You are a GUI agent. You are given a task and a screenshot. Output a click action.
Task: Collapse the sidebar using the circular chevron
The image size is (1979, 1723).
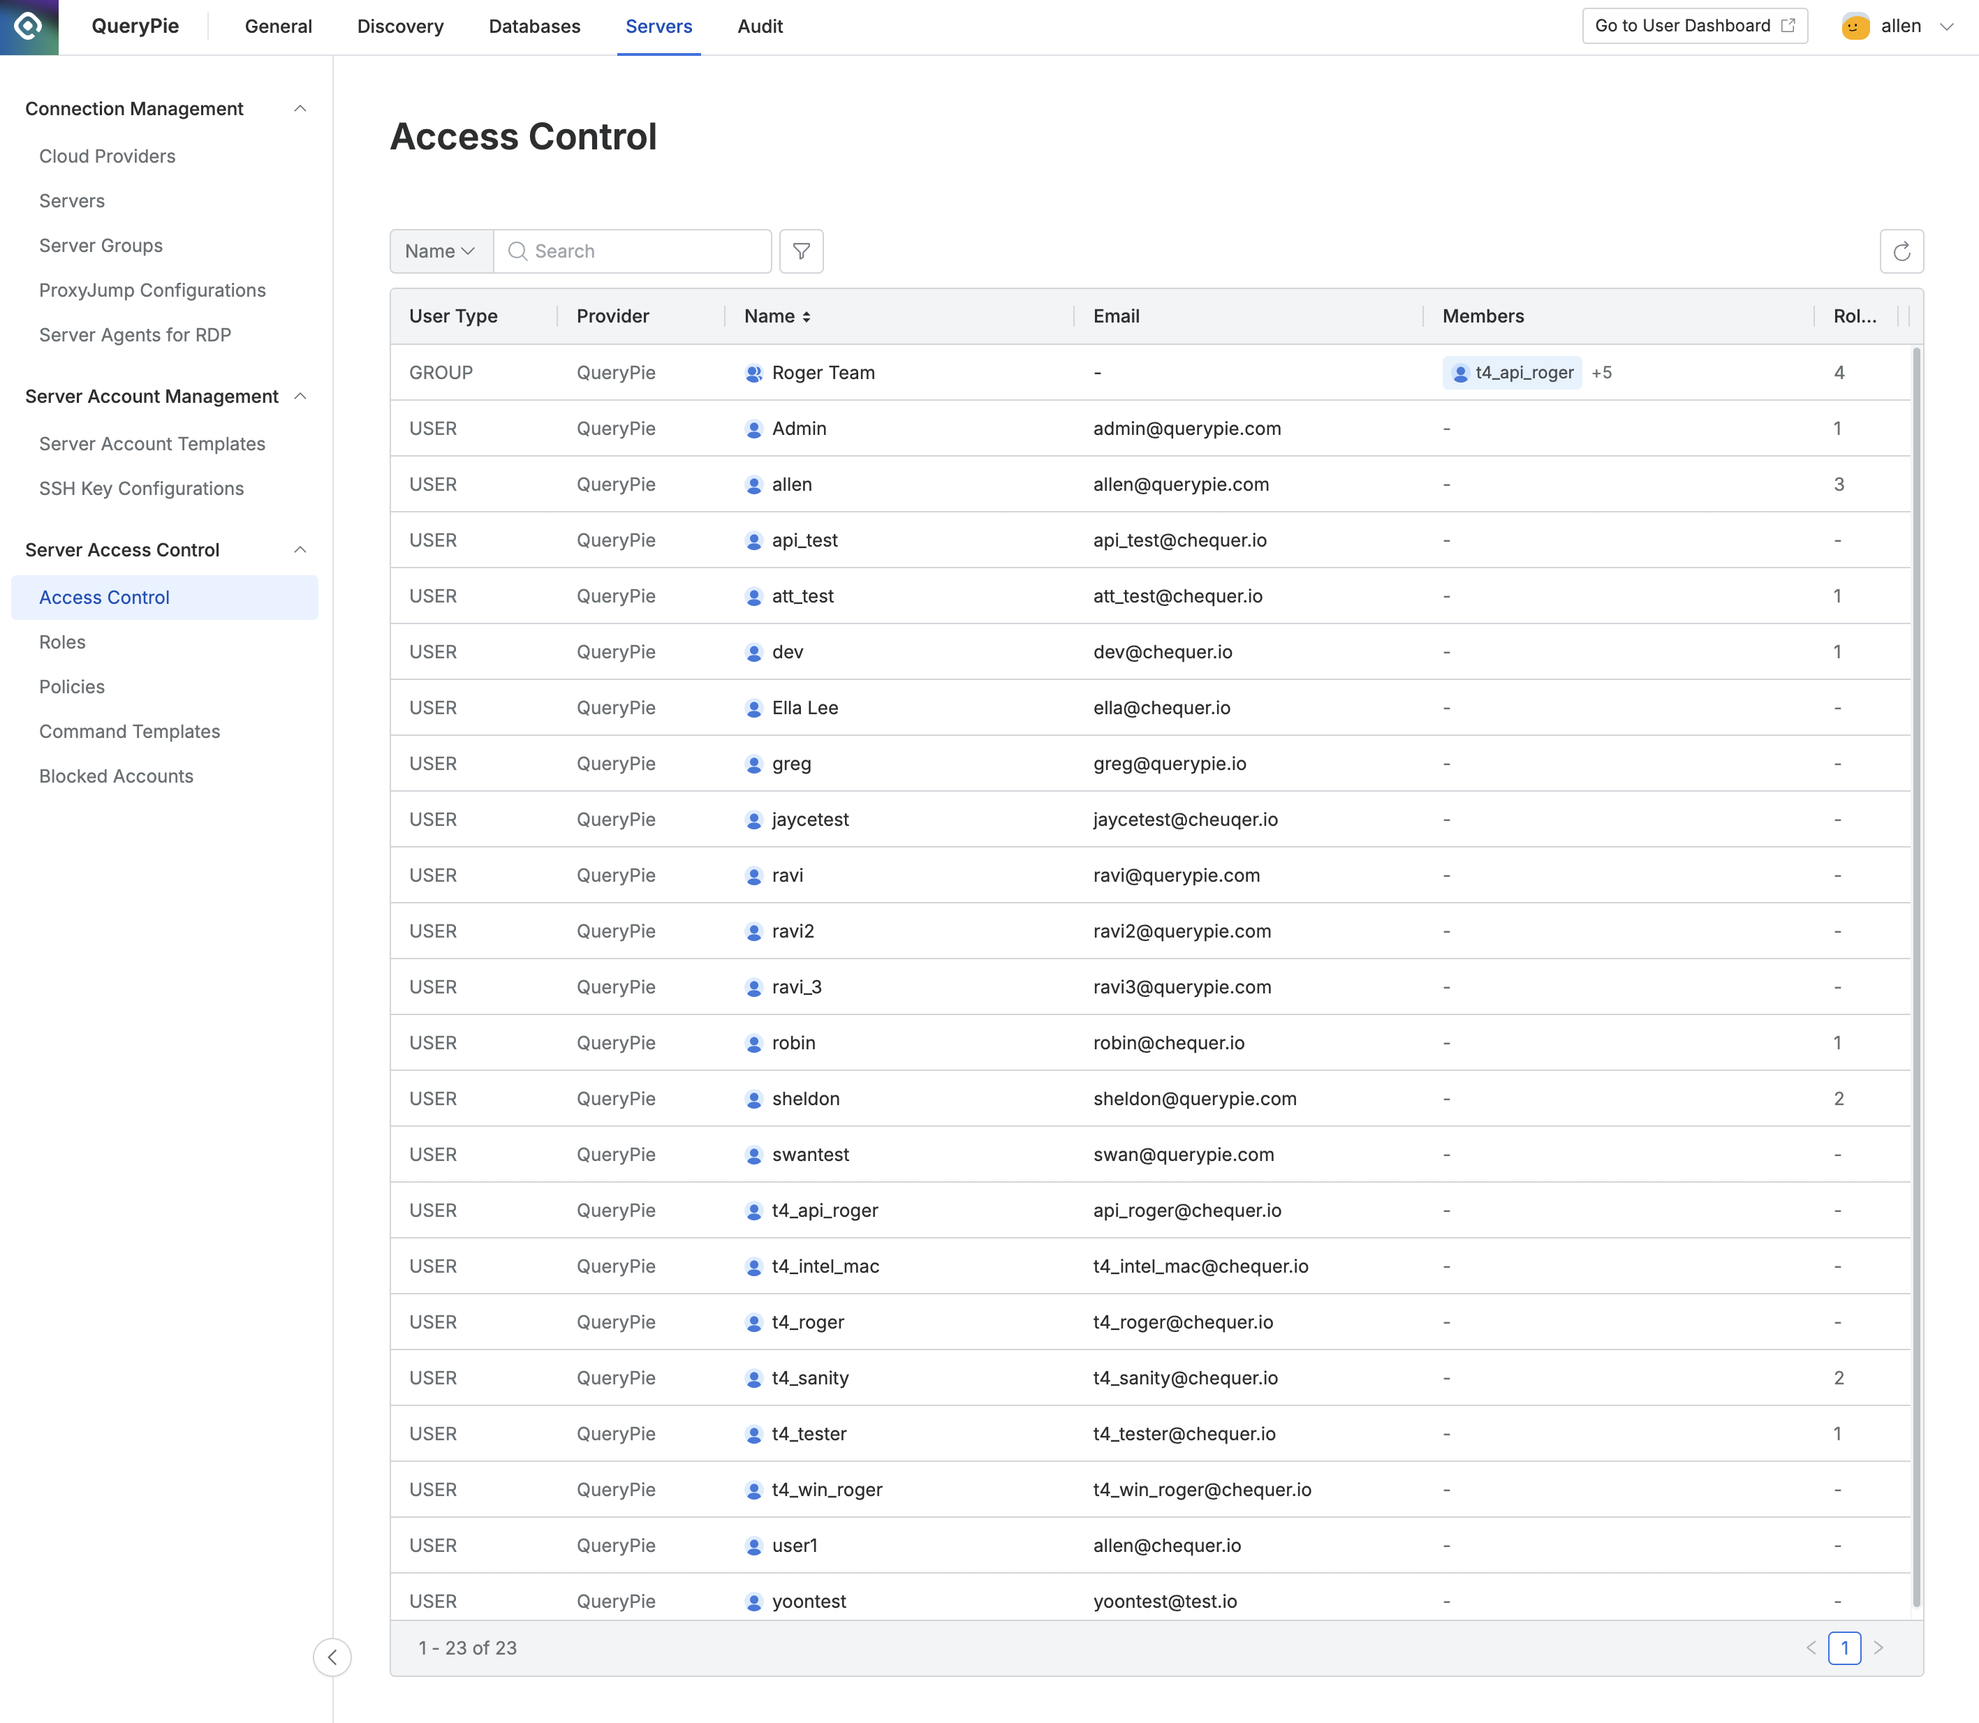click(332, 1657)
